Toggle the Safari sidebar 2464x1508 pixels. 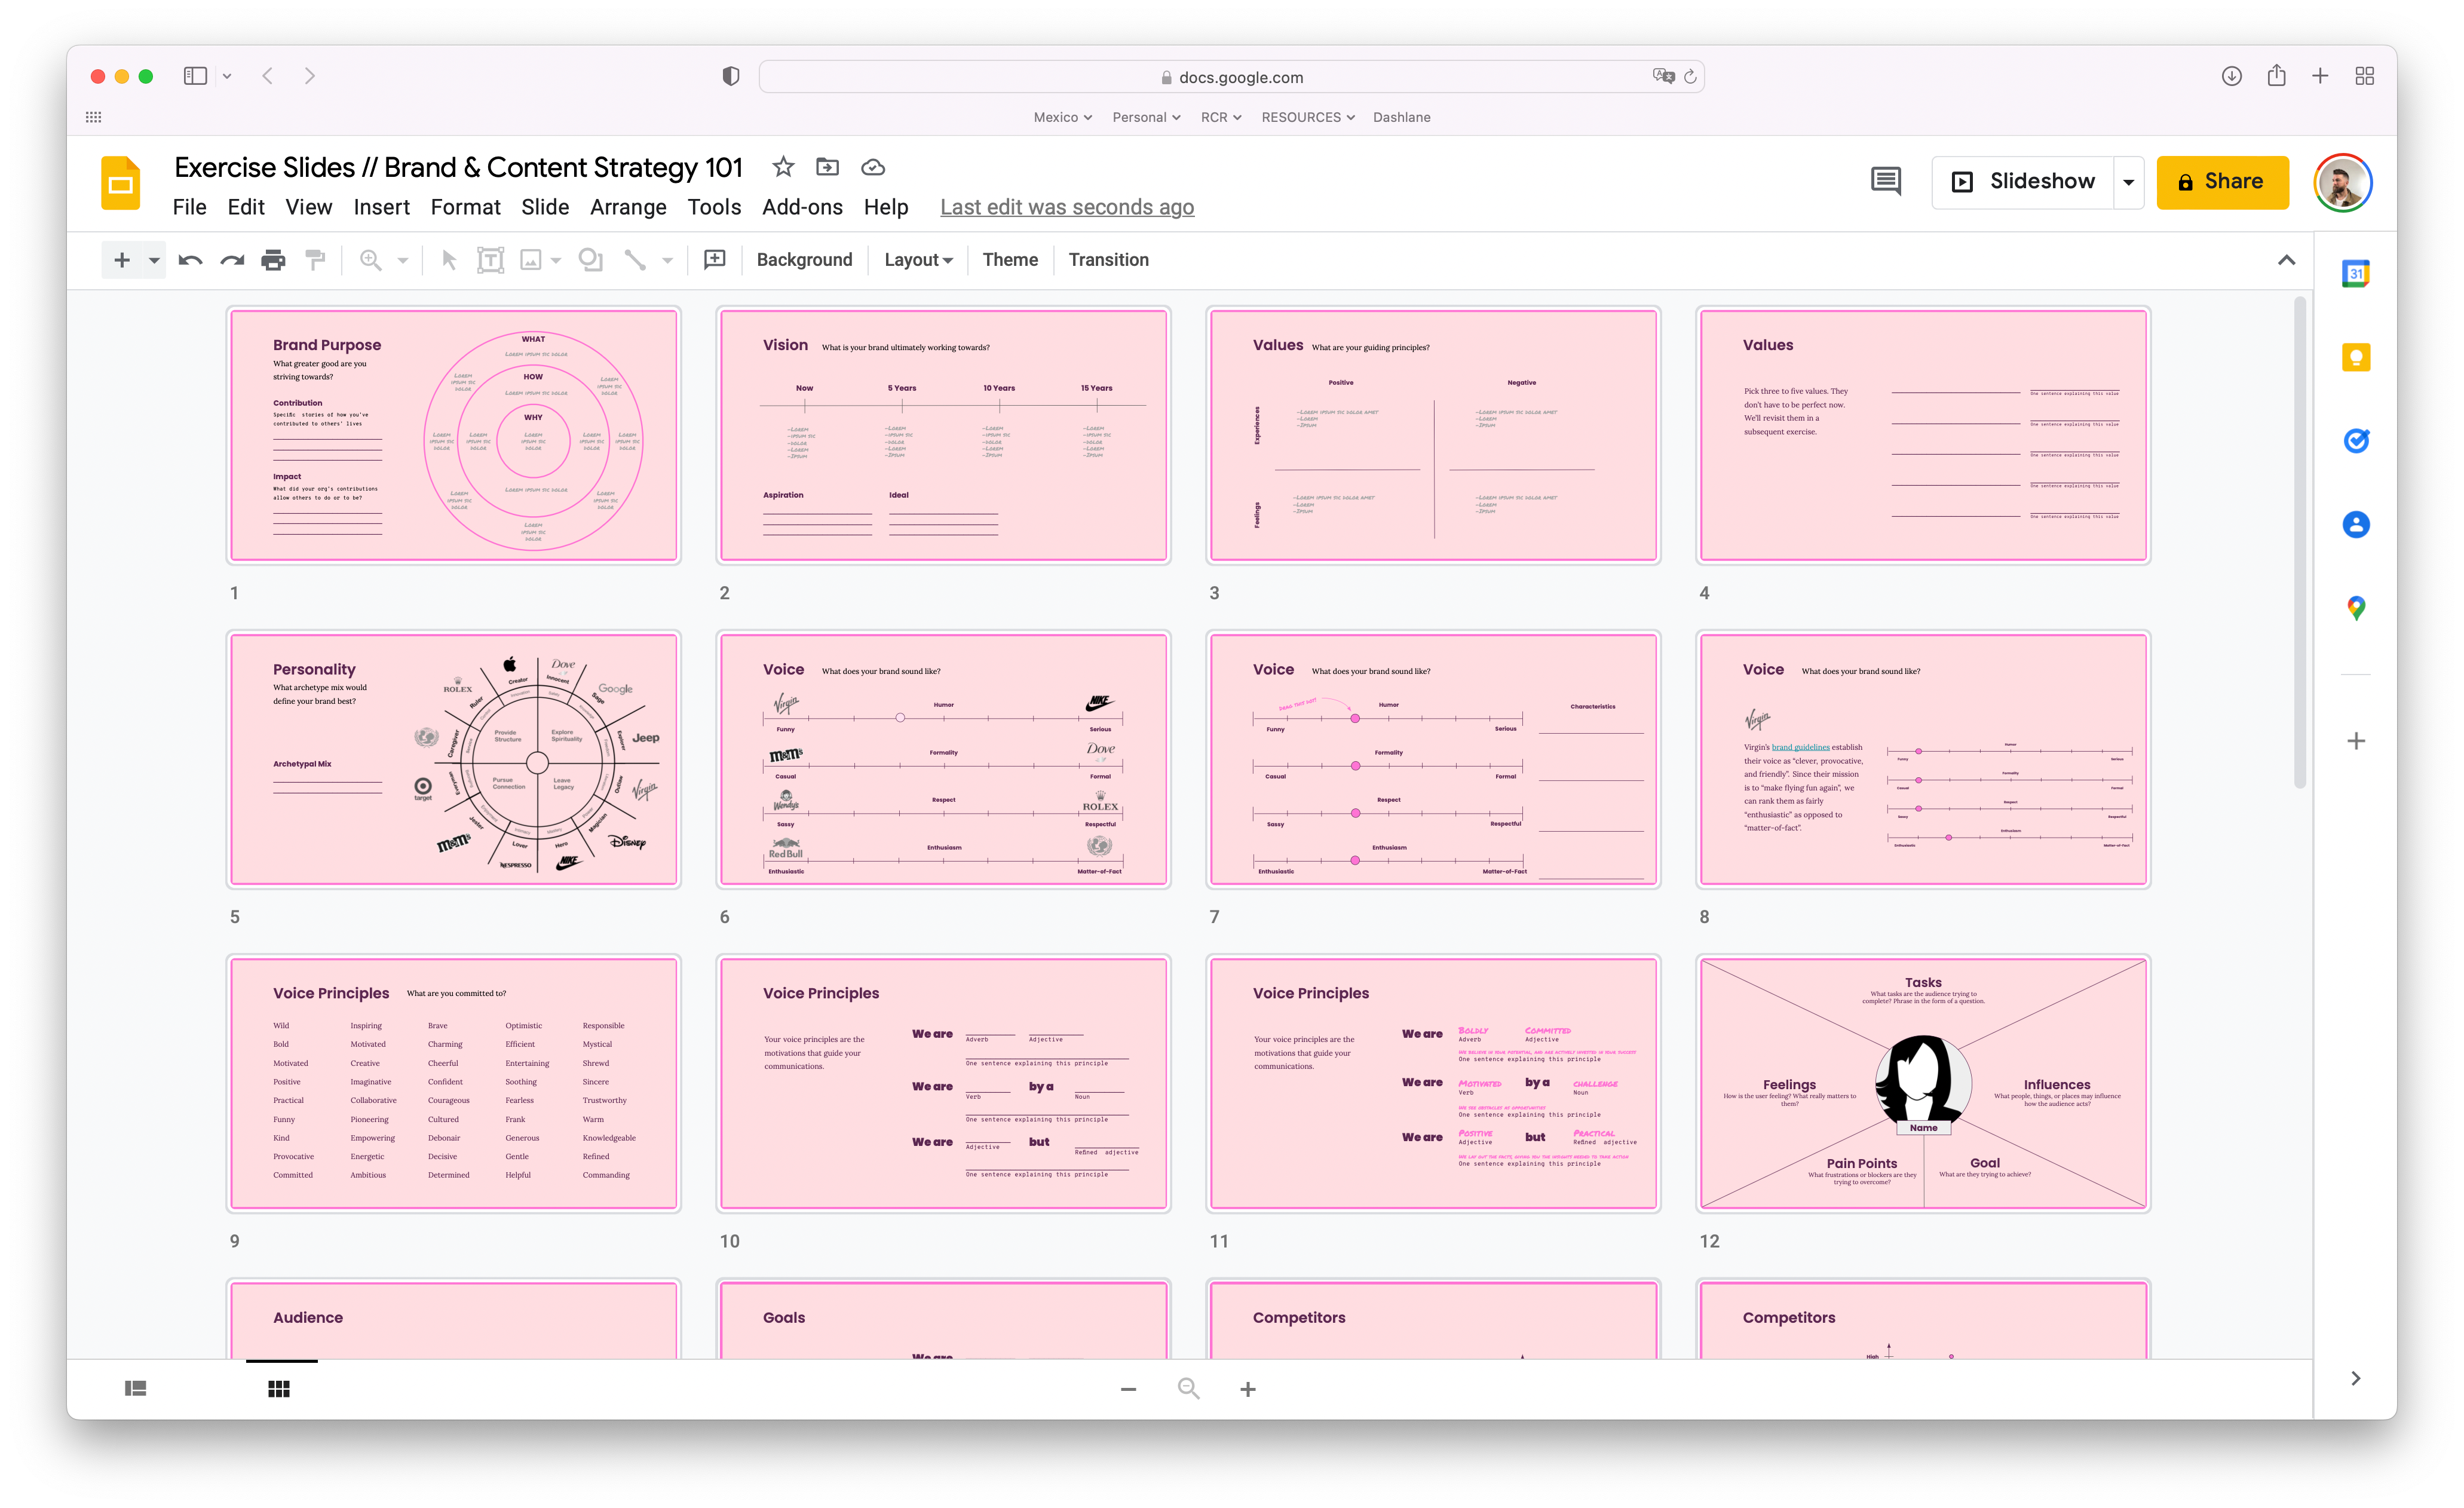coord(195,76)
